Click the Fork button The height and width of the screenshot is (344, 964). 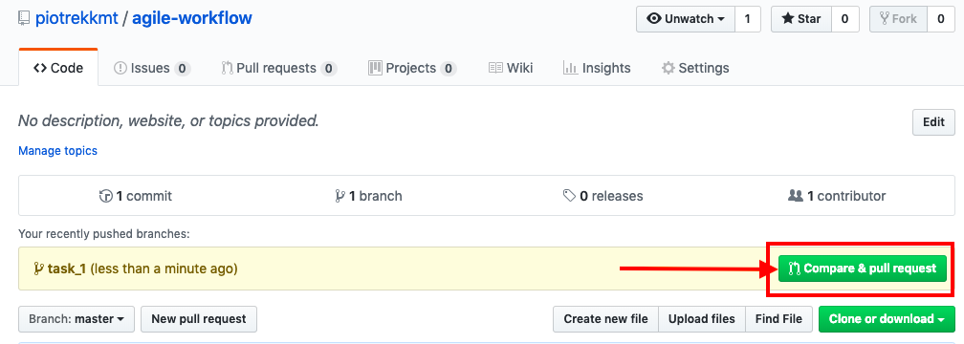(898, 19)
